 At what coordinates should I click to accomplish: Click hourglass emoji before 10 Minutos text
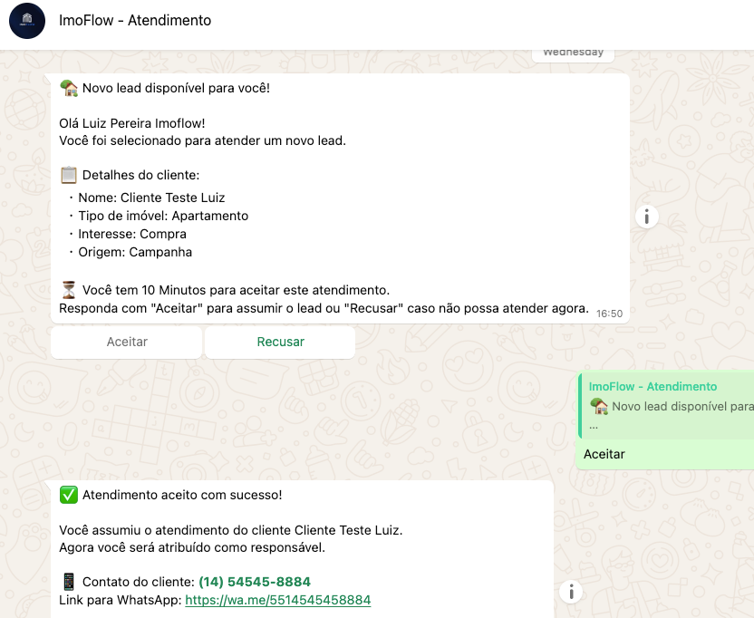69,290
